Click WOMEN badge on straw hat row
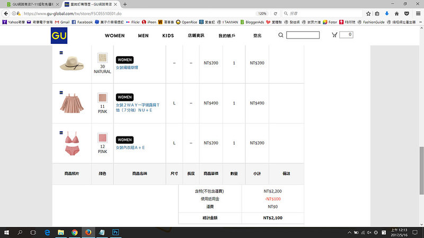424x238 pixels. pos(125,60)
